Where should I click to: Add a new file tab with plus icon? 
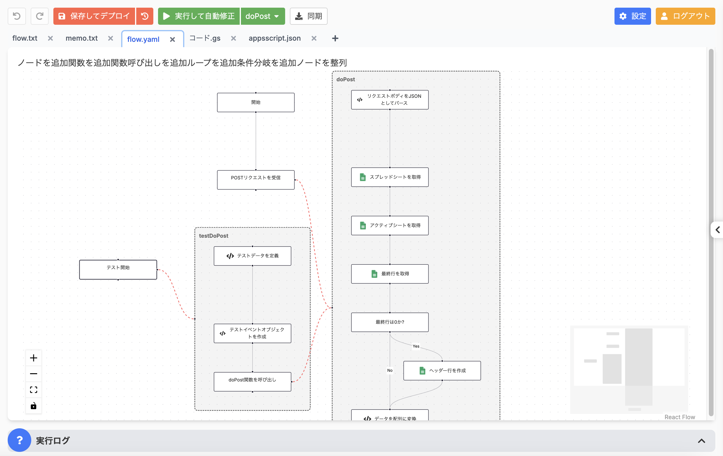335,38
